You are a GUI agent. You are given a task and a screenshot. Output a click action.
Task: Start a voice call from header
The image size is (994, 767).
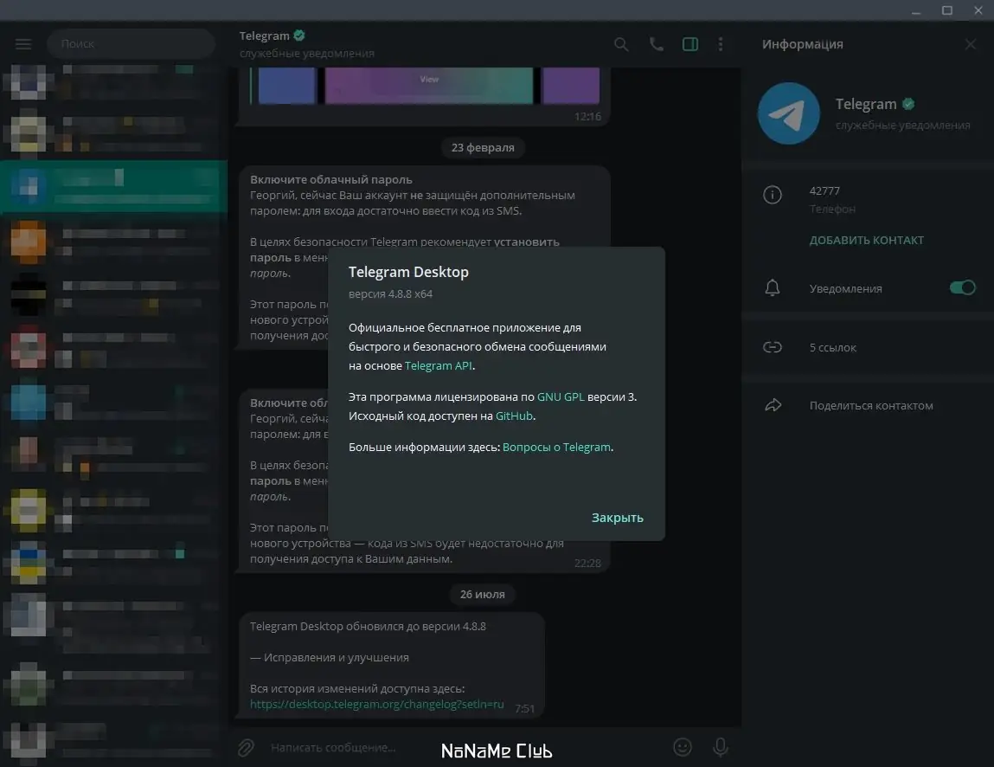coord(656,44)
